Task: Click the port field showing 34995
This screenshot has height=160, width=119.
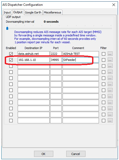Action: 56,60
